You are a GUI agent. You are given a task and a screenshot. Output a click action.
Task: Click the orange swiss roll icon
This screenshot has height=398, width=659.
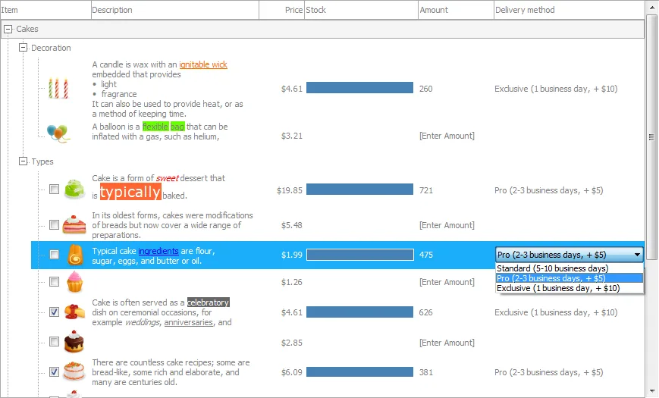coord(75,255)
